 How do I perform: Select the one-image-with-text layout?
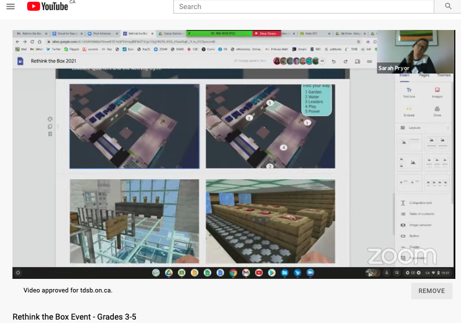(410, 143)
